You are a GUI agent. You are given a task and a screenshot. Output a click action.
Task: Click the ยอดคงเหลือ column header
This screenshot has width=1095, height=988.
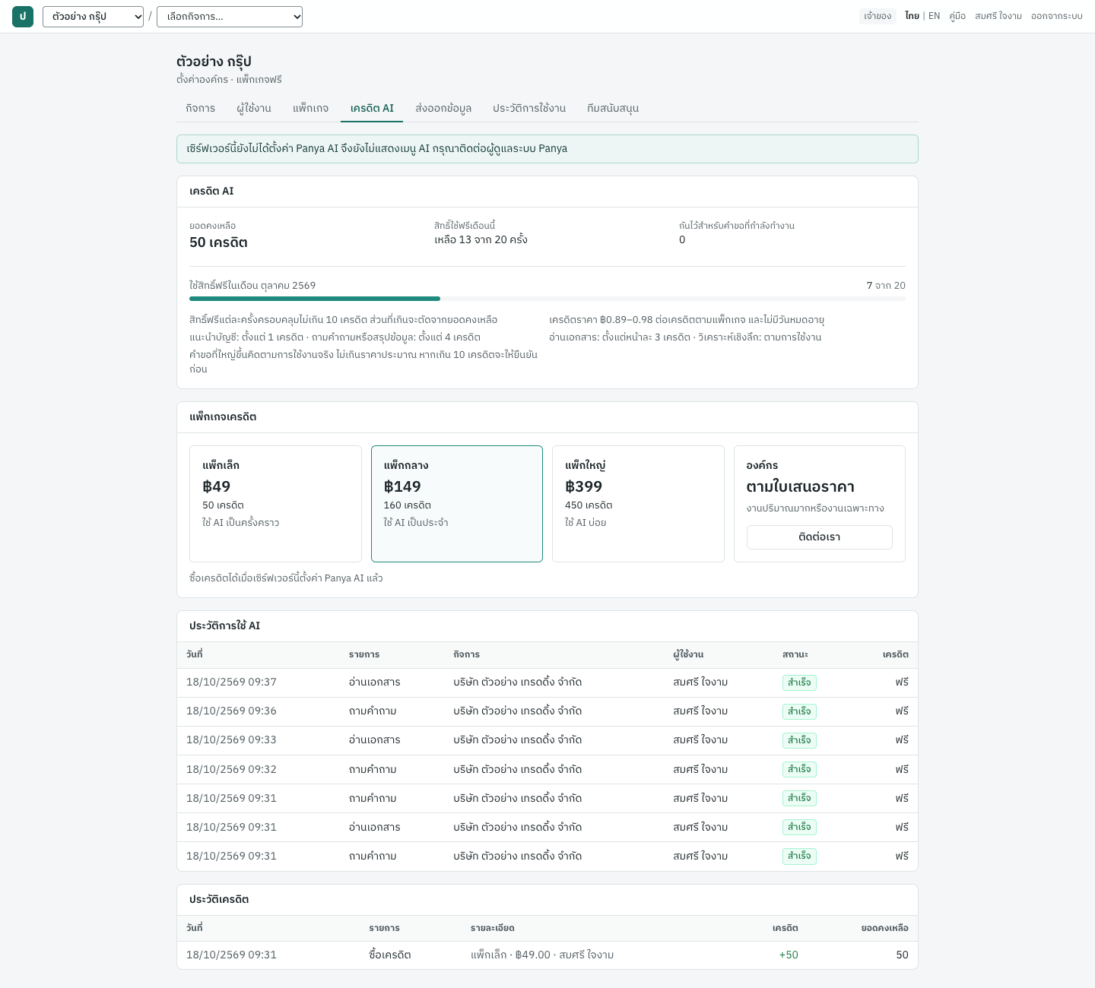[x=884, y=928]
